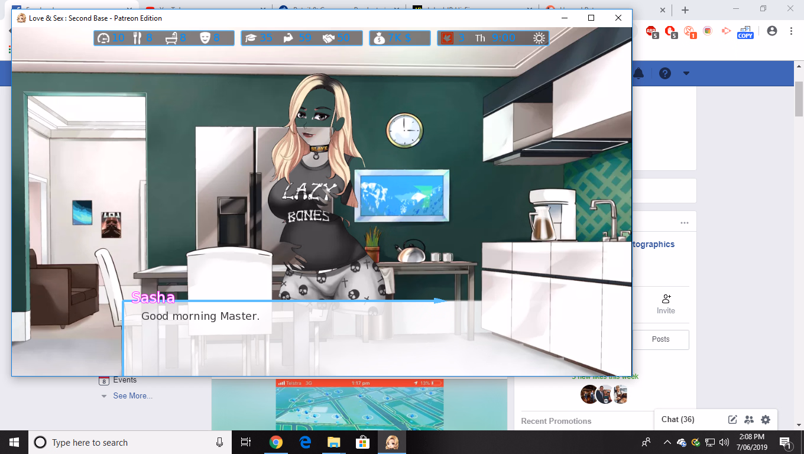Open Google Chrome from the taskbar
804x454 pixels.
click(x=275, y=442)
